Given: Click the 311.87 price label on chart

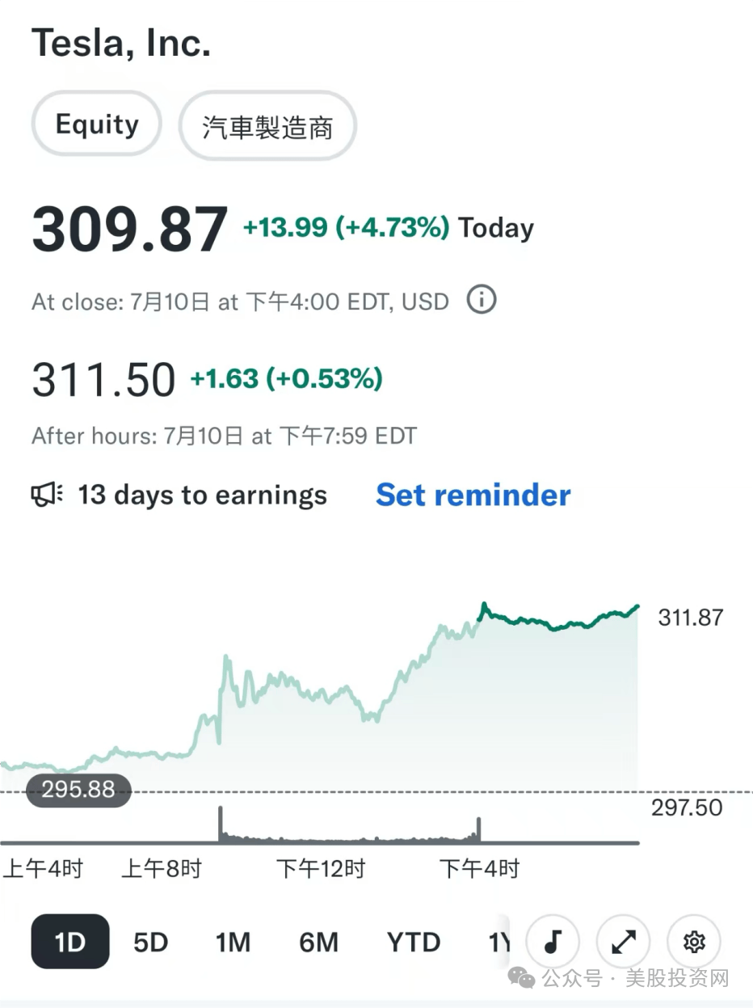Looking at the screenshot, I should [691, 618].
